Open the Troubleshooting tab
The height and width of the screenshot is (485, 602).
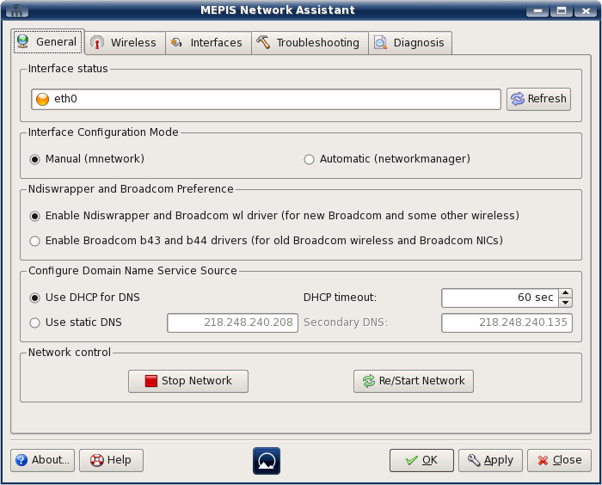click(x=309, y=43)
